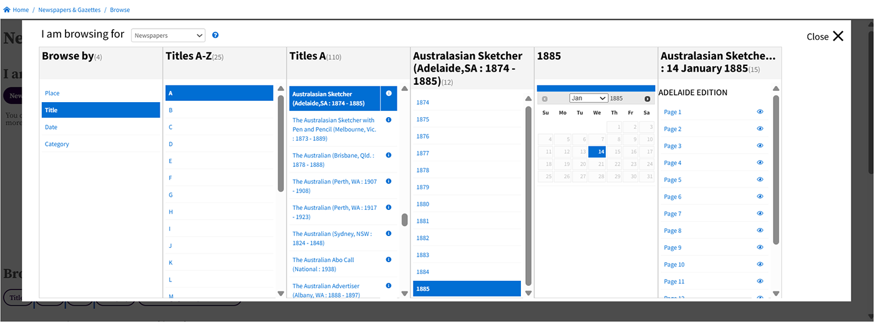Click the Home icon in breadcrumb
The height and width of the screenshot is (322, 874).
(x=7, y=10)
